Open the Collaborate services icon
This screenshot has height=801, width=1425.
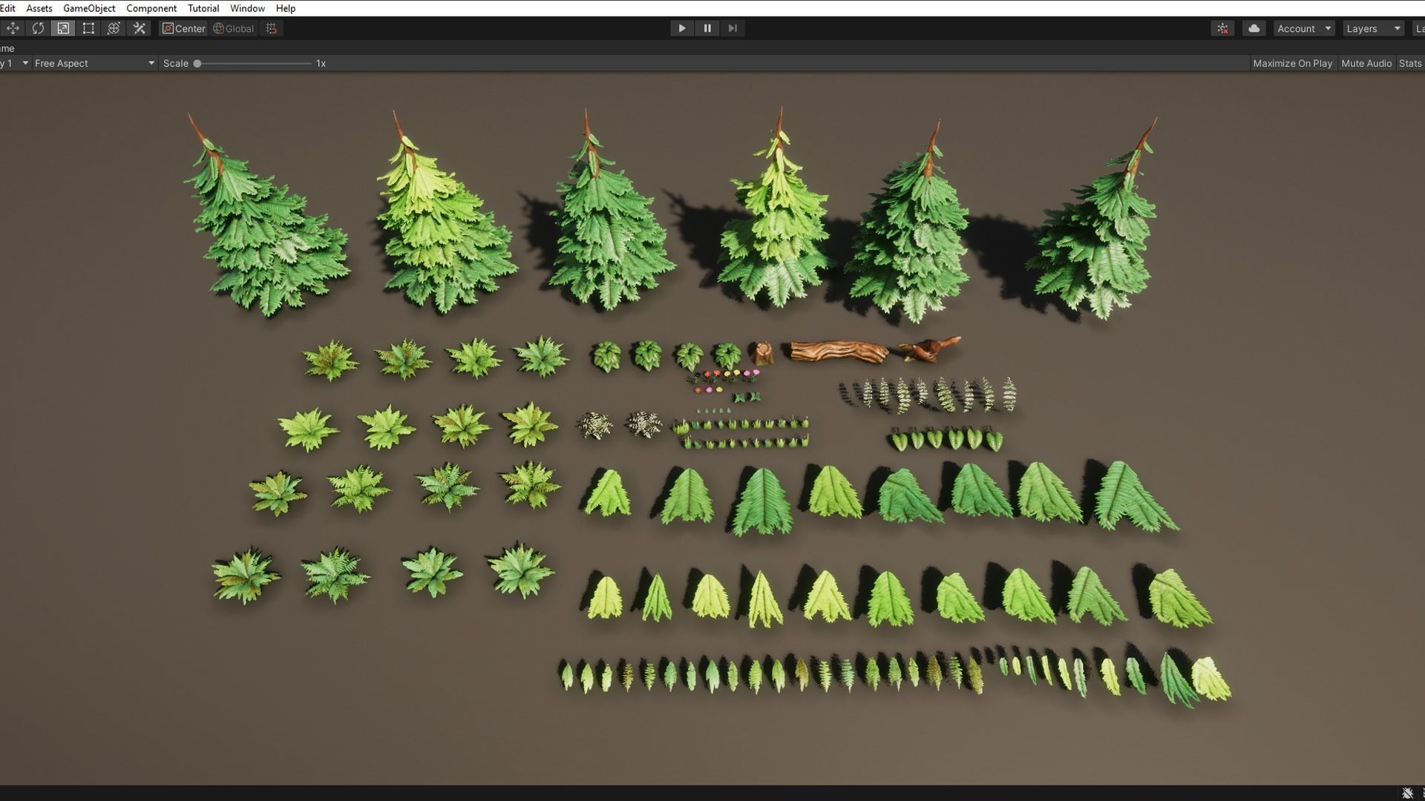(1222, 28)
